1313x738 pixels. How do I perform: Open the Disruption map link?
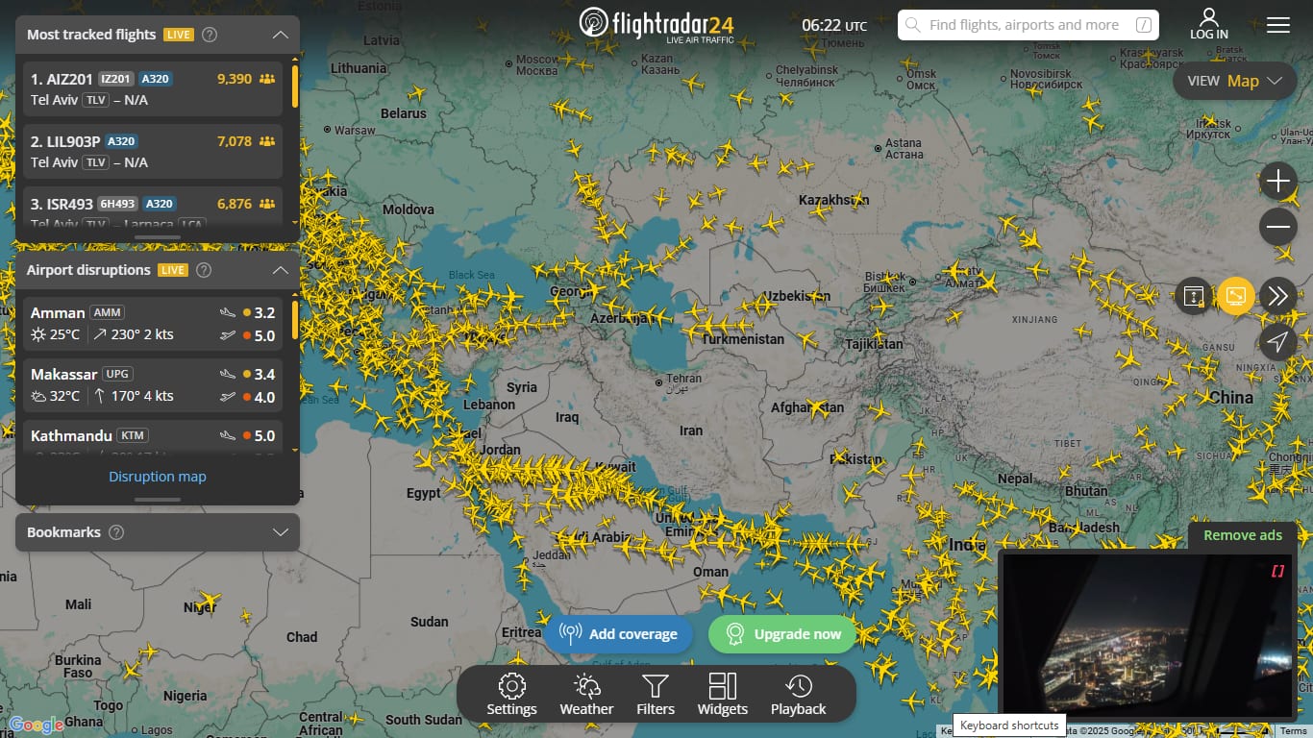tap(157, 476)
